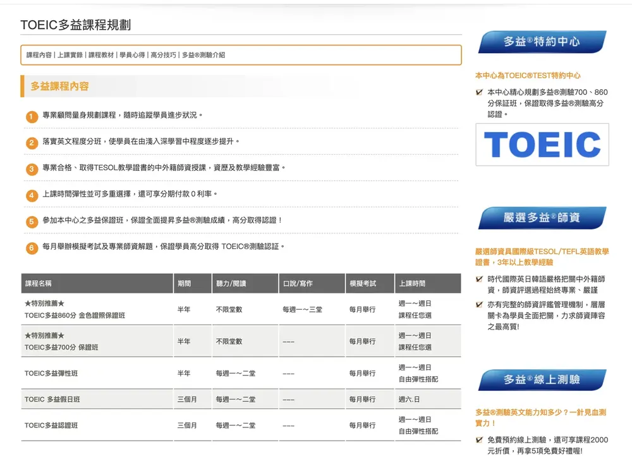Viewport: 632px width, 466px height.
Task: Click the 多益®線上測驗 blue banner
Action: coord(542,379)
